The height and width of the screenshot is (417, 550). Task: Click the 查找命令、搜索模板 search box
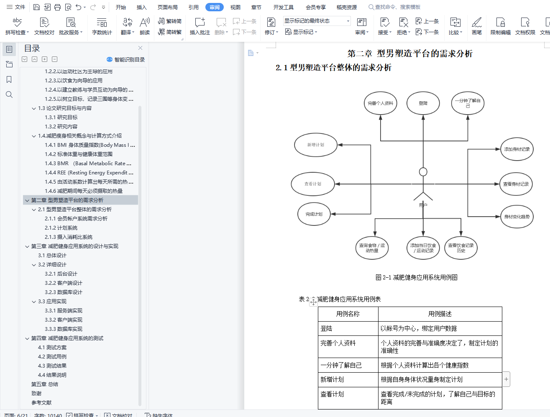(x=394, y=7)
